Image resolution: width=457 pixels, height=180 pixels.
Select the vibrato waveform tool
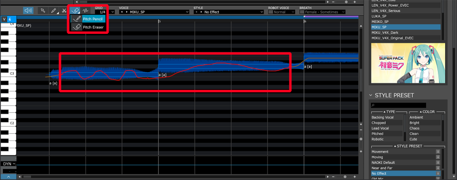pos(85,10)
